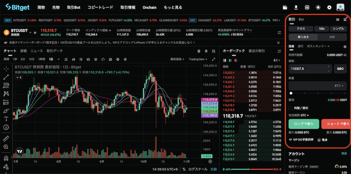This screenshot has height=174, width=351.
Task: Select the brush drawing tool
Action: point(6,110)
